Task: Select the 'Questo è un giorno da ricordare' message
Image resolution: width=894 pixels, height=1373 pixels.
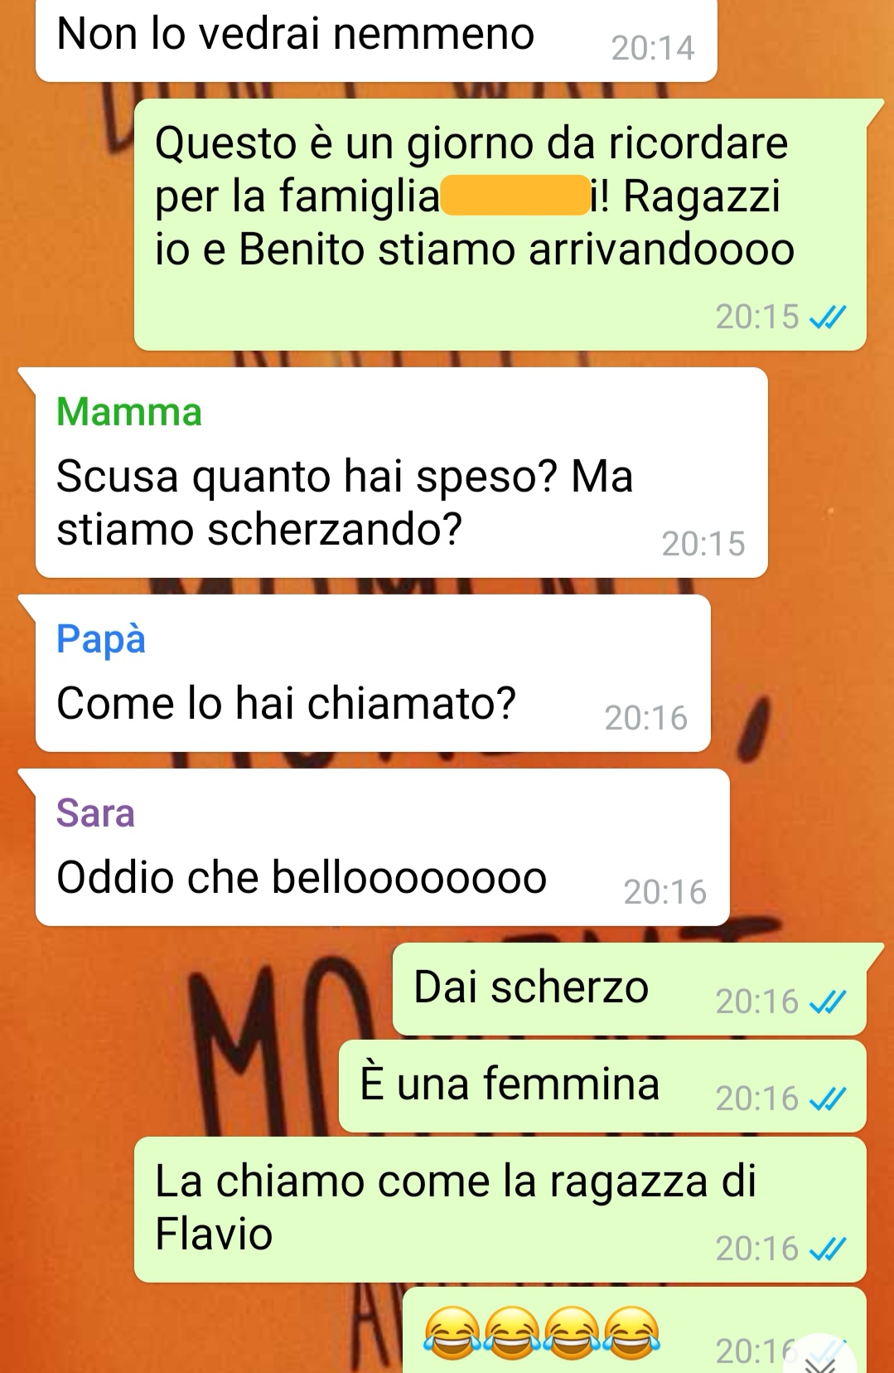Action: (500, 224)
